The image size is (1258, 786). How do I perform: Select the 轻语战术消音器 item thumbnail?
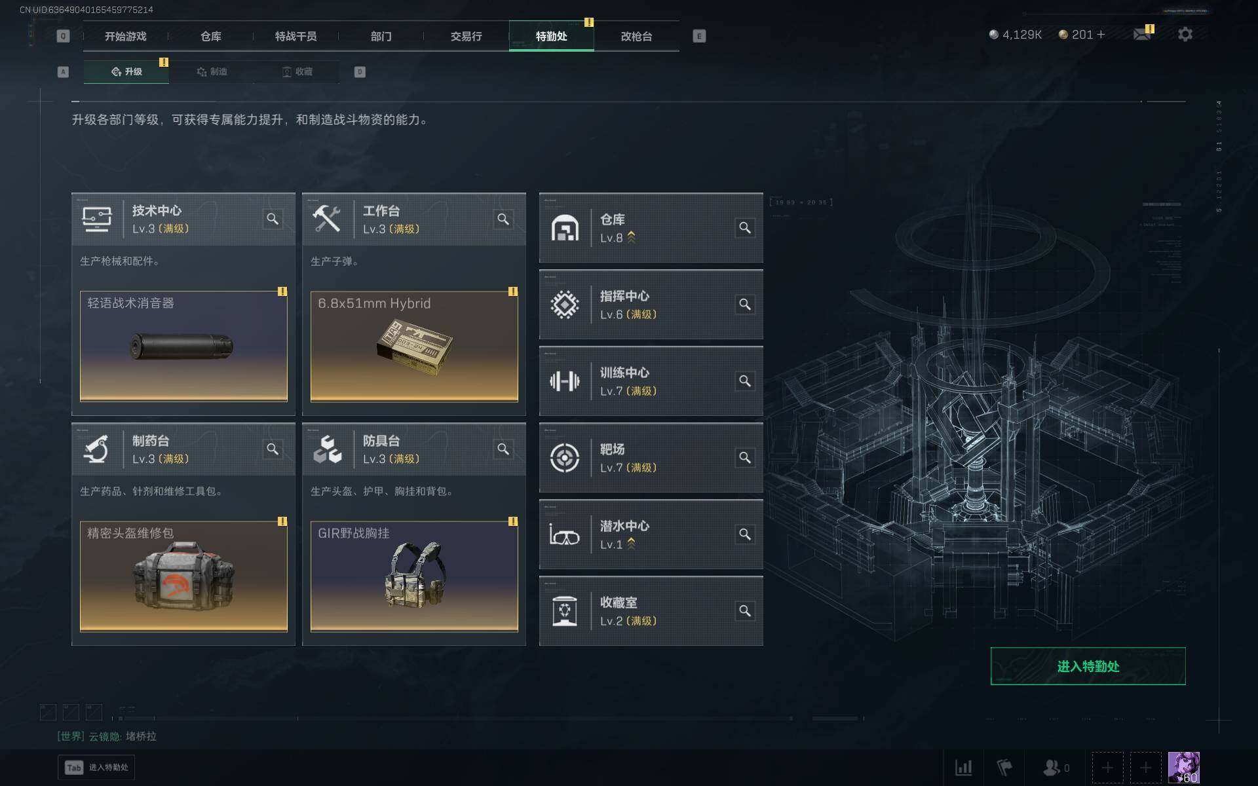click(x=183, y=346)
